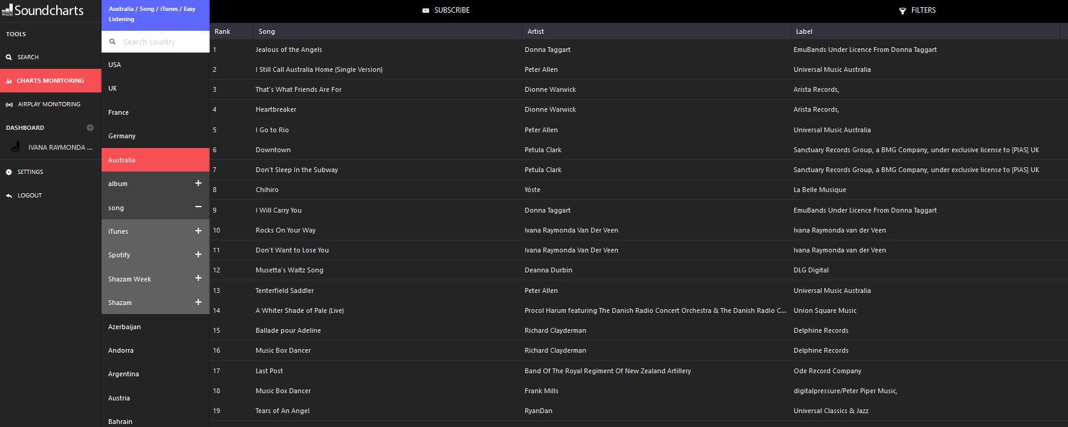Click song 'Chihiro'

tap(267, 190)
